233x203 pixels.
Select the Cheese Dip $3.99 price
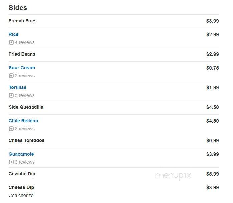pyautogui.click(x=213, y=188)
